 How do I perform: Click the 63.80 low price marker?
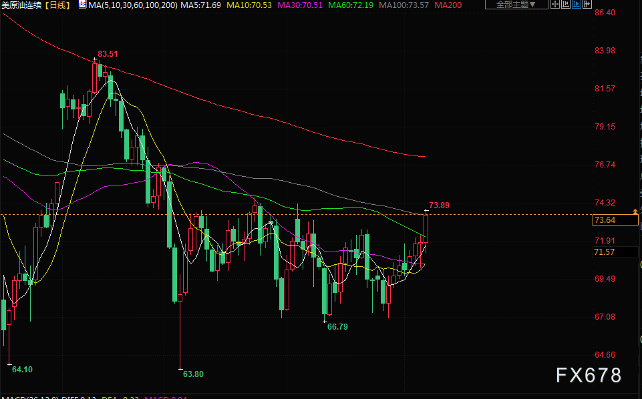click(192, 374)
